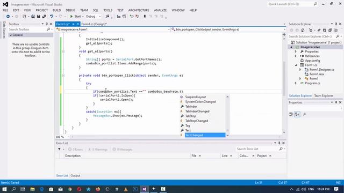Switch to the Team Explorer tab
Screen dimensions: 344x193
pos(324,96)
